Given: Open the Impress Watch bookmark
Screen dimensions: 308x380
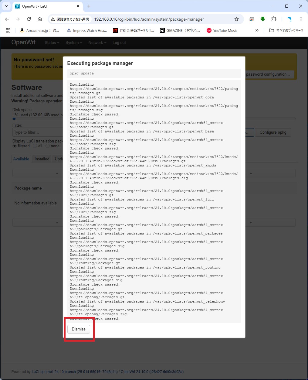Looking at the screenshot, I should coord(87,30).
